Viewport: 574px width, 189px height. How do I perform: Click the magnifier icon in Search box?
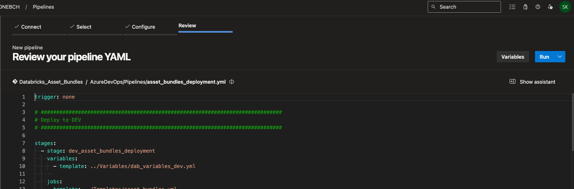coord(433,7)
